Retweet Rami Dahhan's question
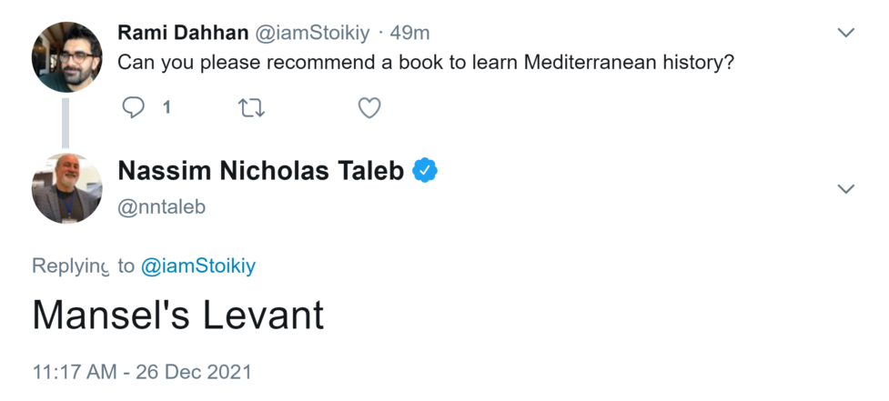889x401 pixels. [x=250, y=108]
